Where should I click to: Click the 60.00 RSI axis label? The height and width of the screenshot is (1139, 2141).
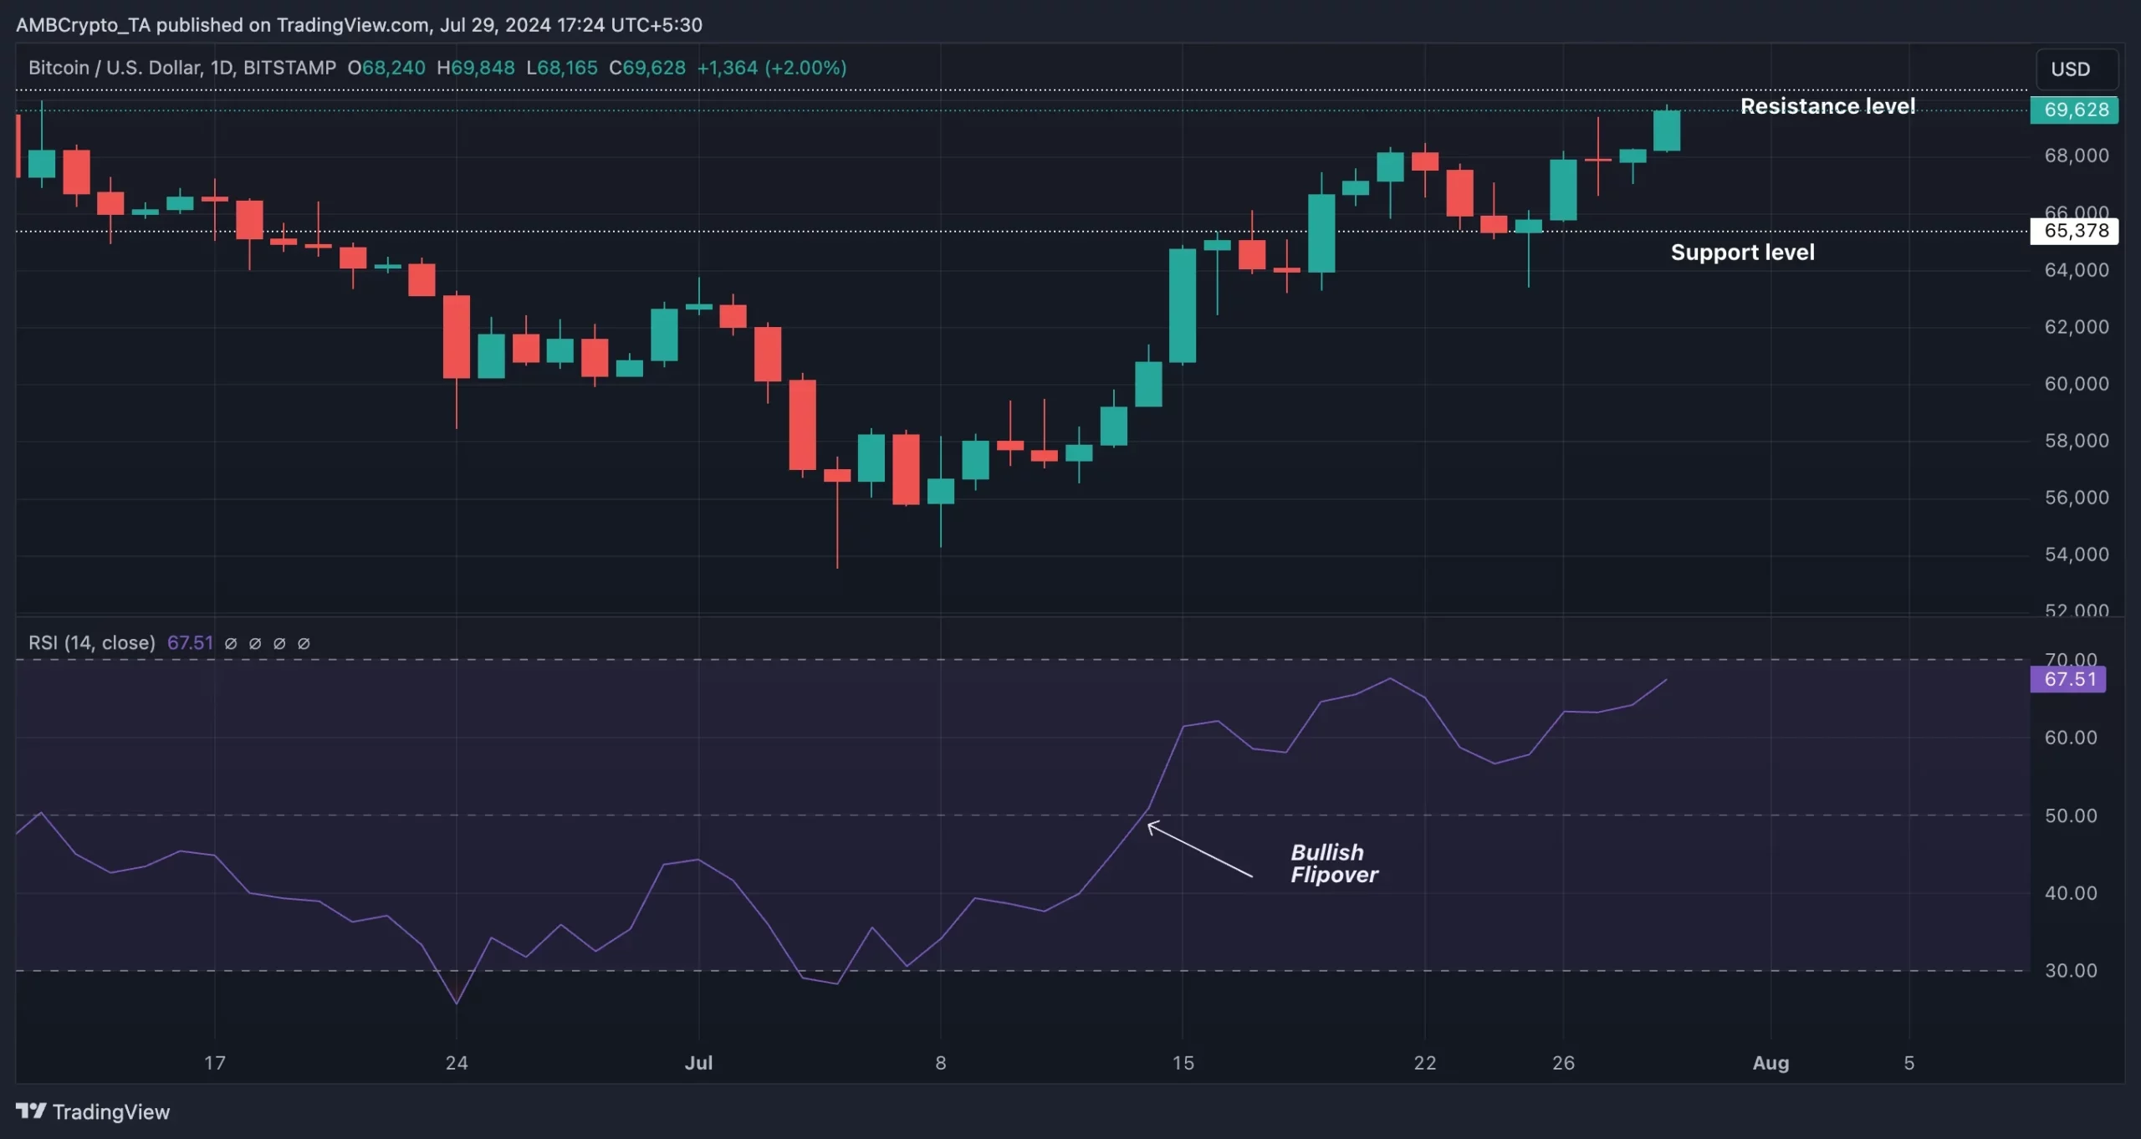2071,738
